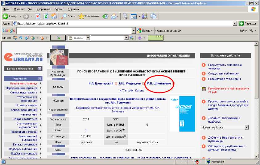Click the Интернет zone status indicator

tap(216, 162)
